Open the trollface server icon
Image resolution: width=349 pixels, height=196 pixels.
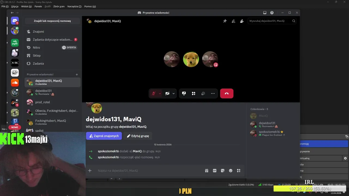[x=15, y=73]
